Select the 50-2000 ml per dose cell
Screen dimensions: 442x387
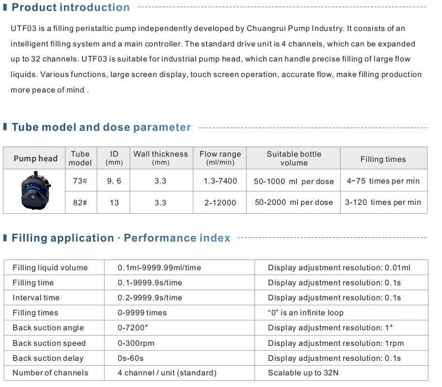click(294, 202)
